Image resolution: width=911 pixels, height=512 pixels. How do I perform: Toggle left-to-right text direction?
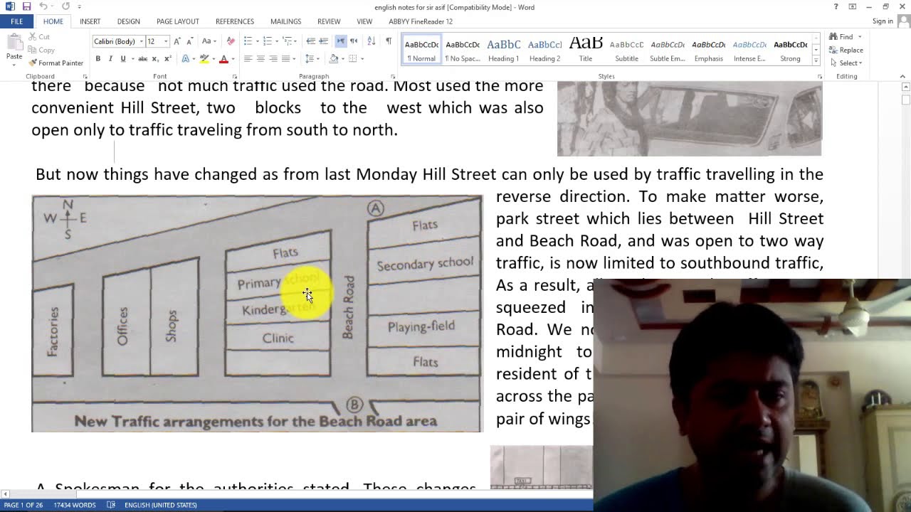341,41
